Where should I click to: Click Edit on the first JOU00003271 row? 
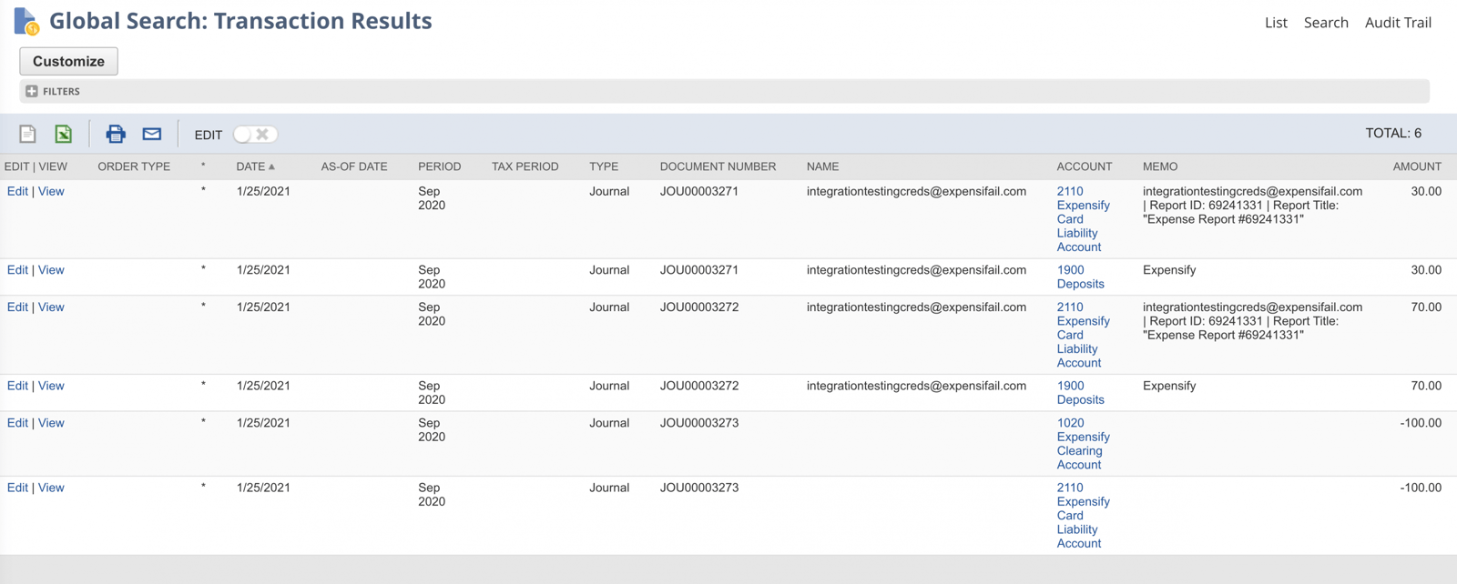click(x=17, y=191)
